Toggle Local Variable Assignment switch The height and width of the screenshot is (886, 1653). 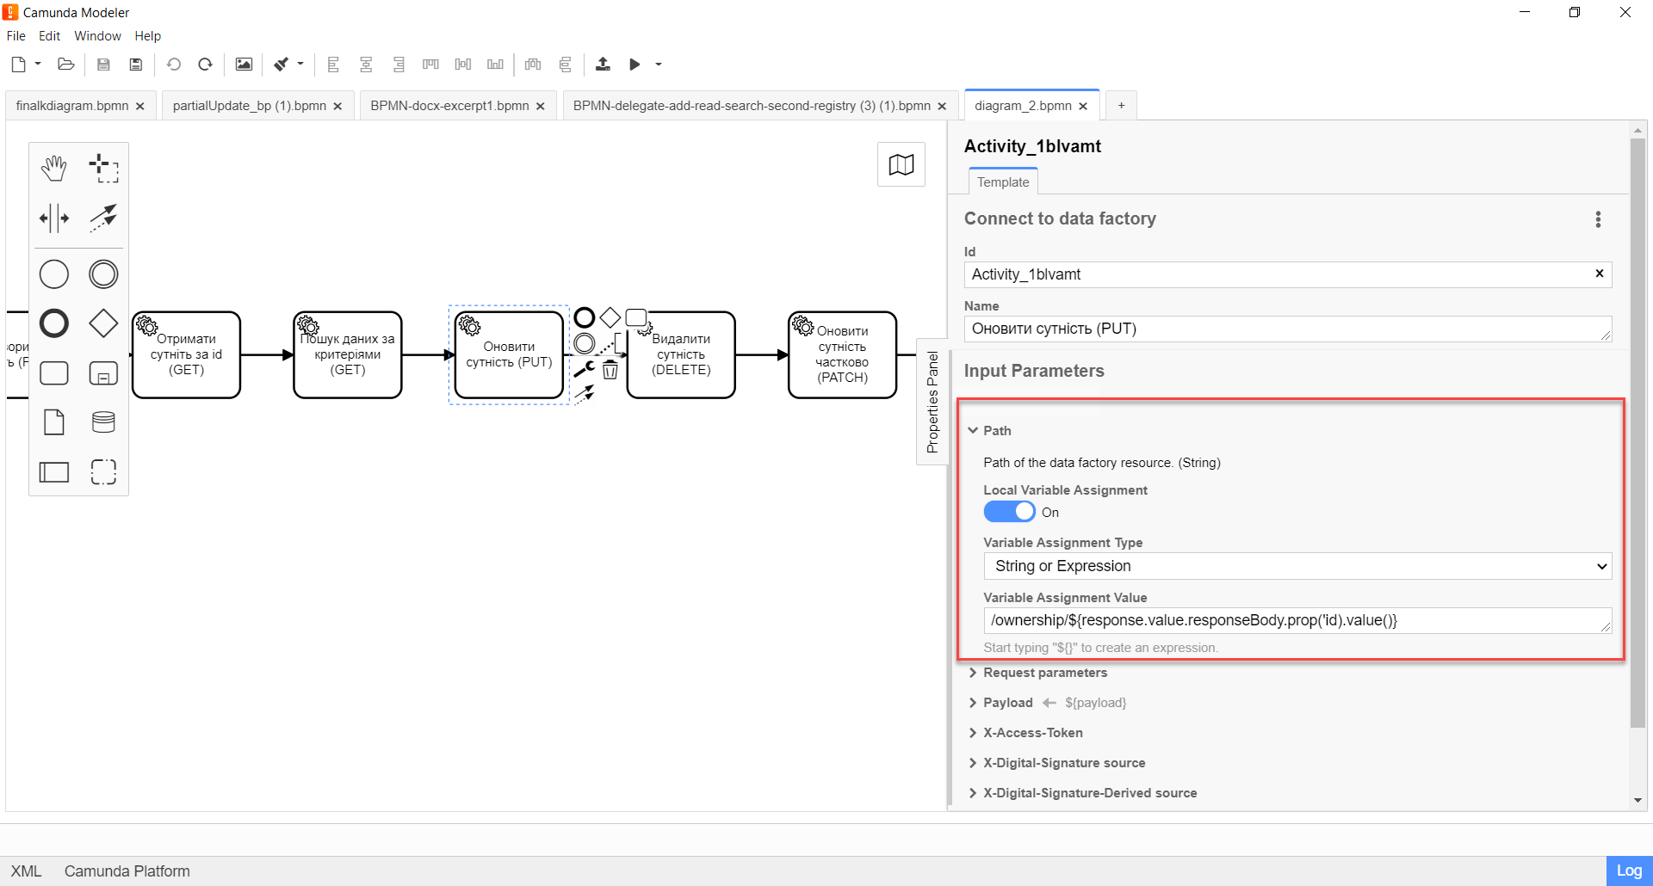(1009, 512)
